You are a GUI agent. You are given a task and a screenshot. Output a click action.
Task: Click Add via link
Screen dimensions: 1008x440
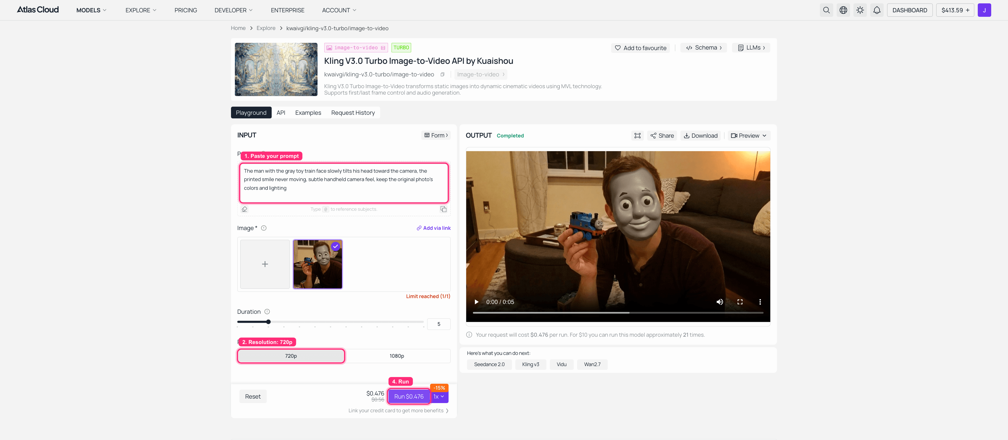(433, 228)
